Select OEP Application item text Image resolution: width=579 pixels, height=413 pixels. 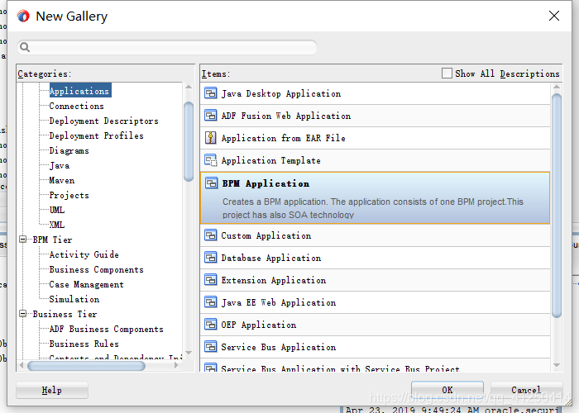tap(259, 325)
